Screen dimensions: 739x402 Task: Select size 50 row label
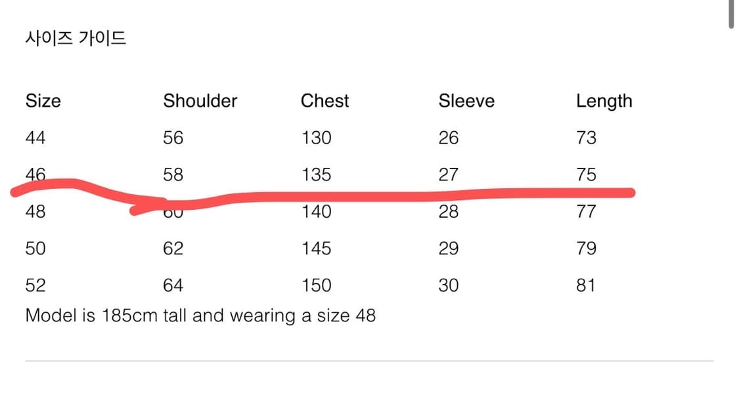pyautogui.click(x=35, y=249)
